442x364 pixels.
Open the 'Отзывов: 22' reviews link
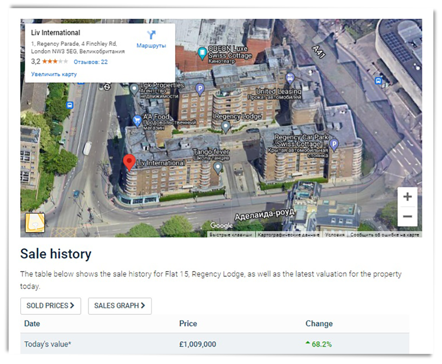click(90, 62)
